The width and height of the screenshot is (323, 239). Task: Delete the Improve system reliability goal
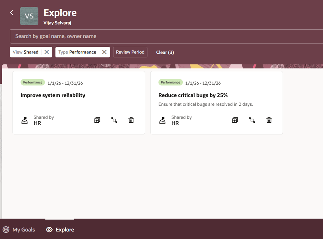(x=131, y=120)
